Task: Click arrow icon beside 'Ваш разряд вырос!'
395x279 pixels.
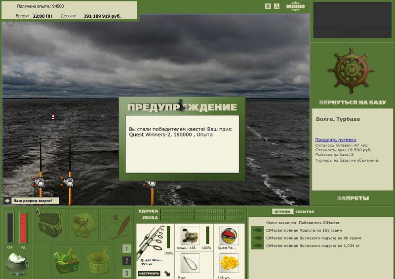Action: tap(7, 201)
